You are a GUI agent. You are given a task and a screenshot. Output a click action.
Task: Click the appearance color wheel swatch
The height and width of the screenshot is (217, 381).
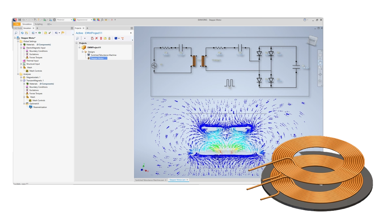[74, 20]
